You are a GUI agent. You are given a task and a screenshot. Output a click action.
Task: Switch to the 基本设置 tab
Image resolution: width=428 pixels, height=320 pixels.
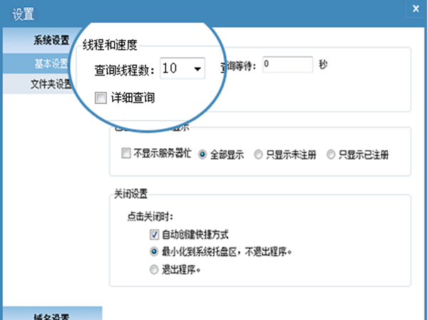51,63
